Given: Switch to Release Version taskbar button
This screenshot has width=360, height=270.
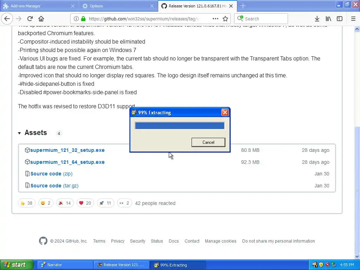Looking at the screenshot, I should tap(121, 265).
